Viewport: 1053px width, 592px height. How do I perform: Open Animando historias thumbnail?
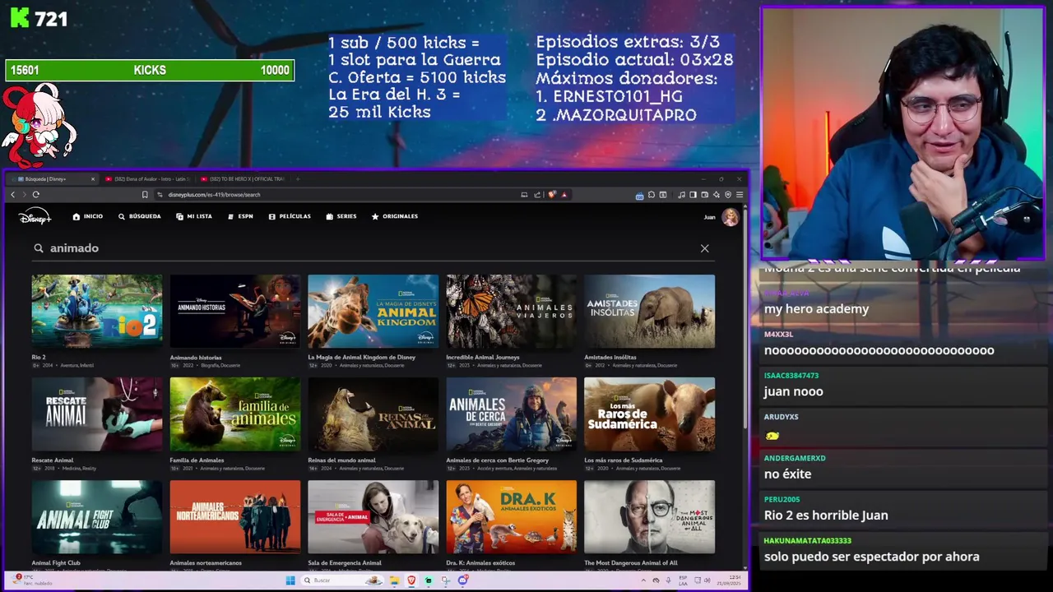point(235,311)
